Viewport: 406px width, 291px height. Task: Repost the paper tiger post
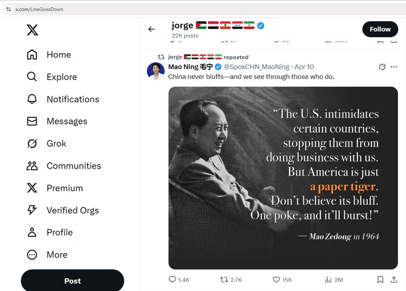(224, 279)
